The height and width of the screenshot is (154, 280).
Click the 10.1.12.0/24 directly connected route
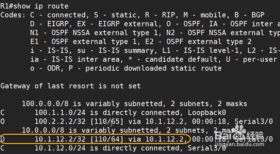coord(57,148)
